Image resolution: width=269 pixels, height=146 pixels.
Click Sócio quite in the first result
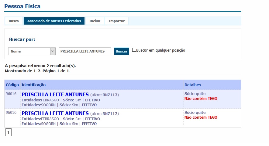(195, 94)
